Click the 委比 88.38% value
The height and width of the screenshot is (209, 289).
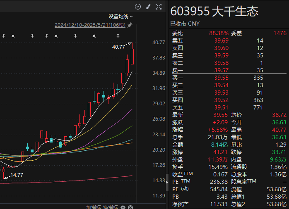pyautogui.click(x=219, y=33)
